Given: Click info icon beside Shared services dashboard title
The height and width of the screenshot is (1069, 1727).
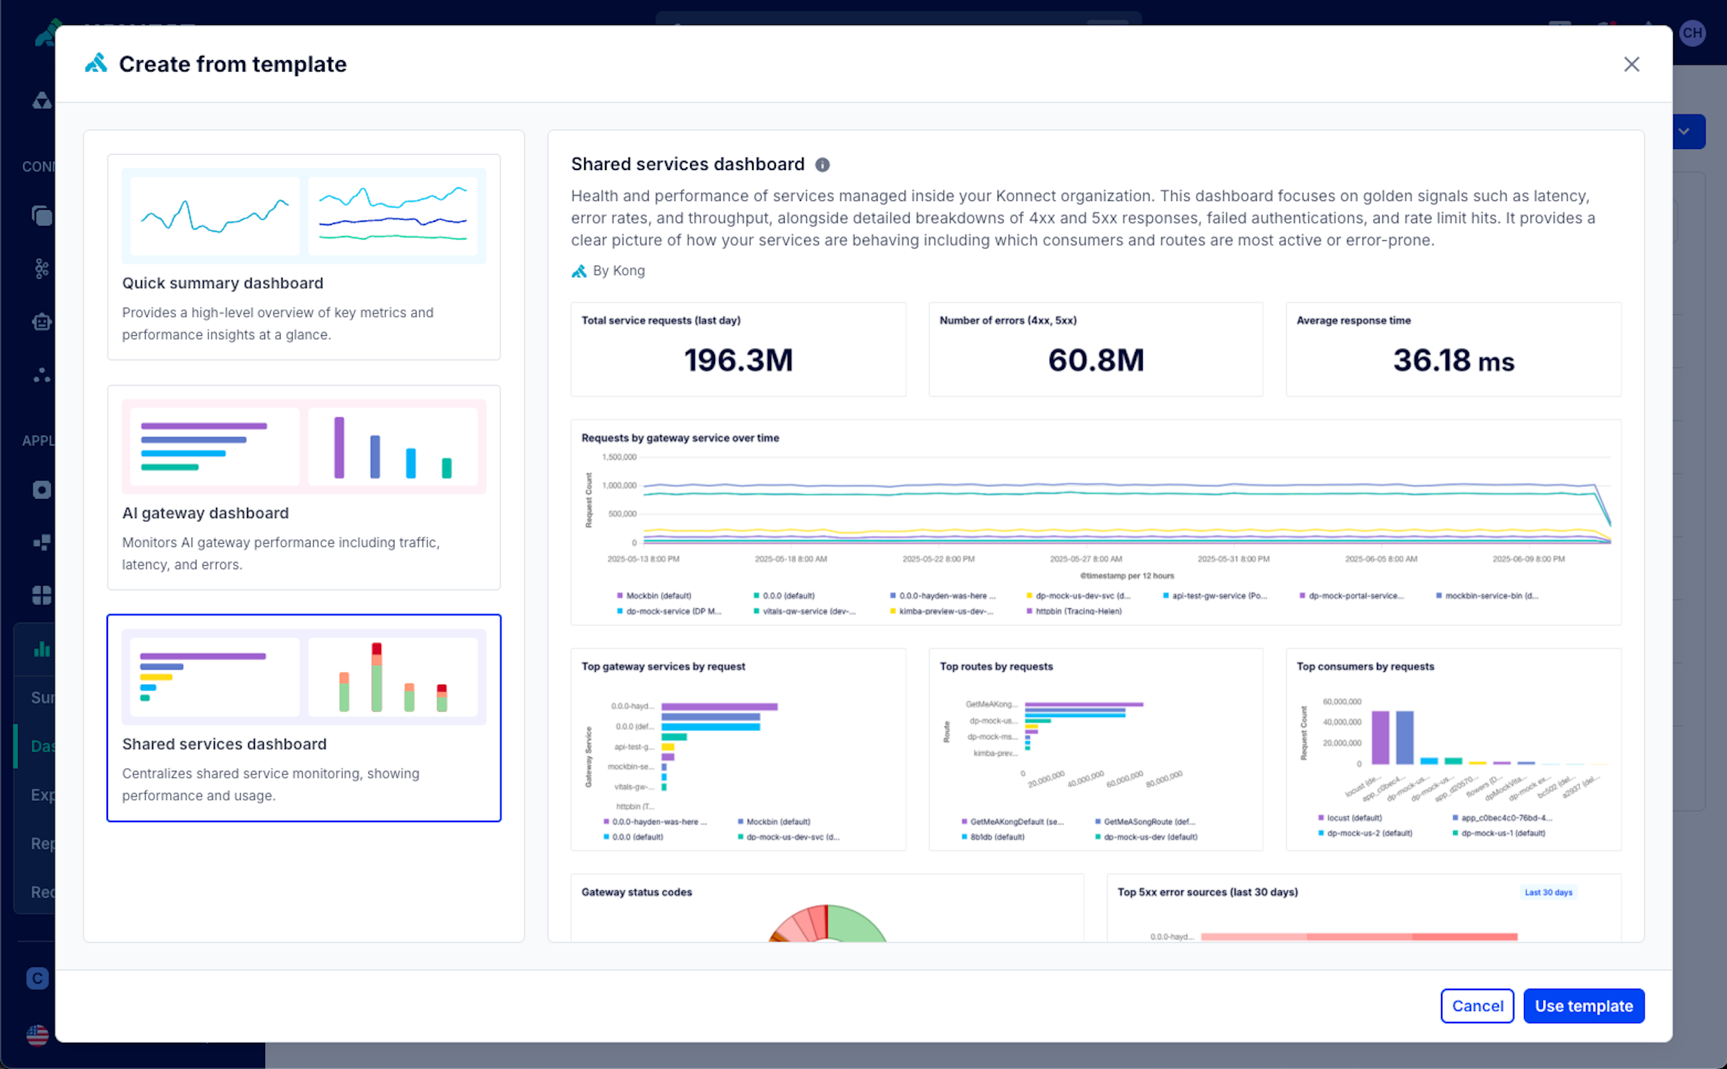Looking at the screenshot, I should [822, 165].
